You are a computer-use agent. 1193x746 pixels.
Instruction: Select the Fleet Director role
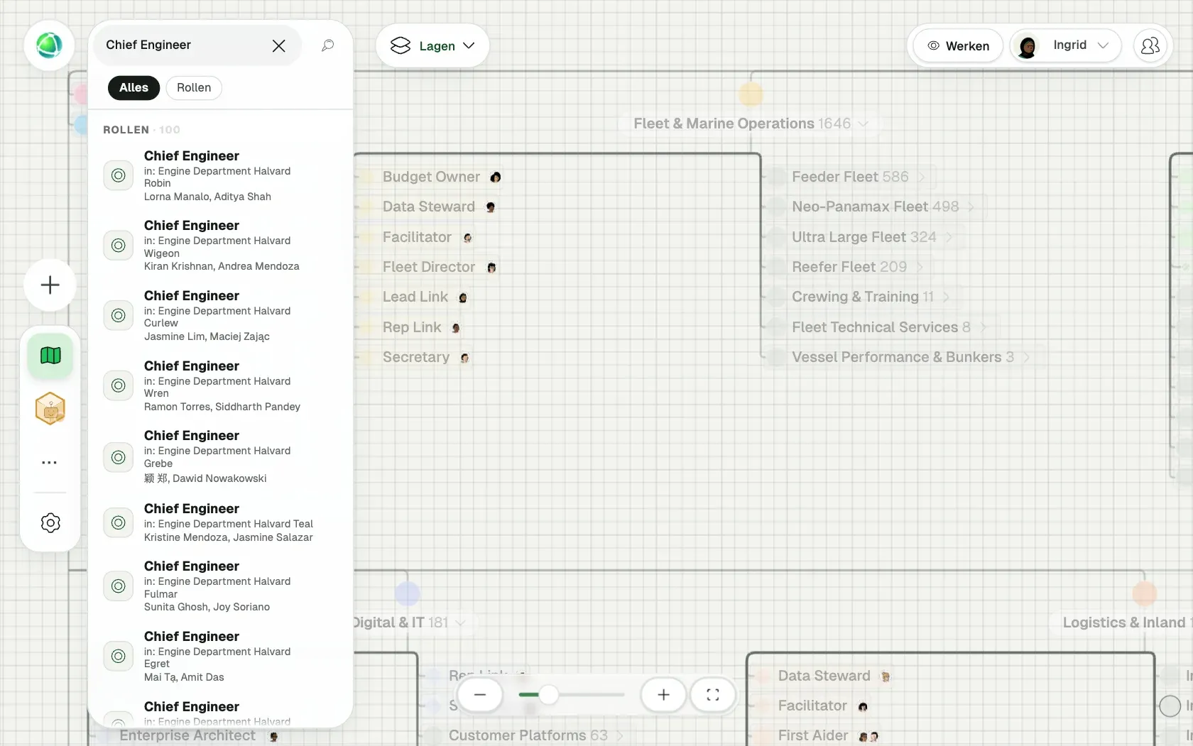pyautogui.click(x=429, y=267)
